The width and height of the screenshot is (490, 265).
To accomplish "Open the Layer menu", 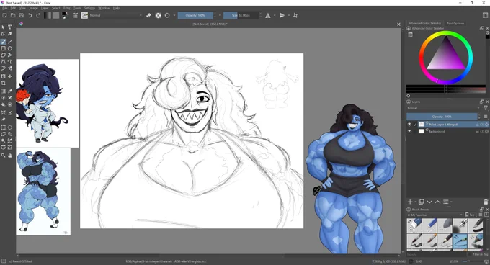I will [x=45, y=8].
